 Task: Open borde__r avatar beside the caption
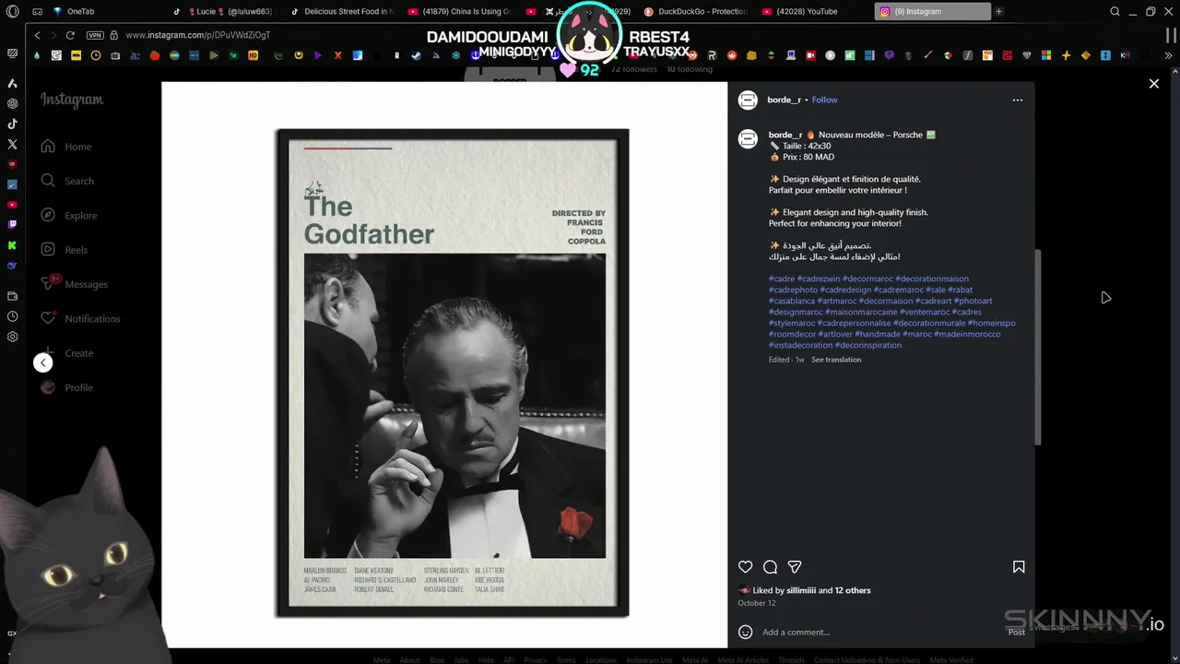click(749, 138)
